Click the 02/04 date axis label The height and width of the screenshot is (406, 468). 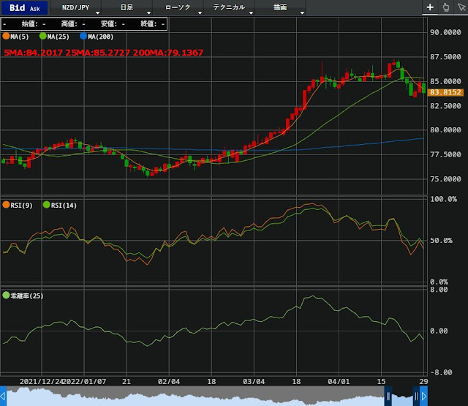click(x=169, y=382)
